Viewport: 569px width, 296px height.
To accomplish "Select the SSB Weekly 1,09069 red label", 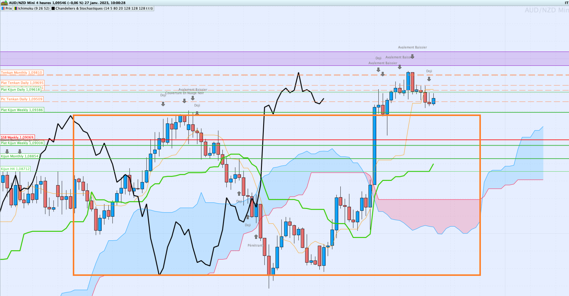I will pyautogui.click(x=17, y=137).
